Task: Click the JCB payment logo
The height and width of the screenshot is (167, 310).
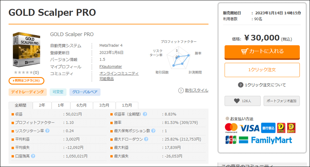Action: click(x=231, y=140)
